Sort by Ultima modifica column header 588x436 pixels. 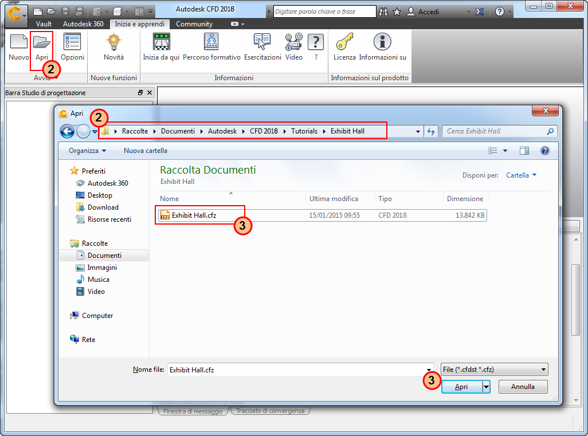[x=334, y=199]
